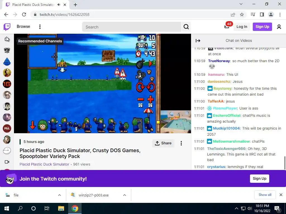This screenshot has width=286, height=214.
Task: Open the notifications inbox showing 48
Action: 227,26
